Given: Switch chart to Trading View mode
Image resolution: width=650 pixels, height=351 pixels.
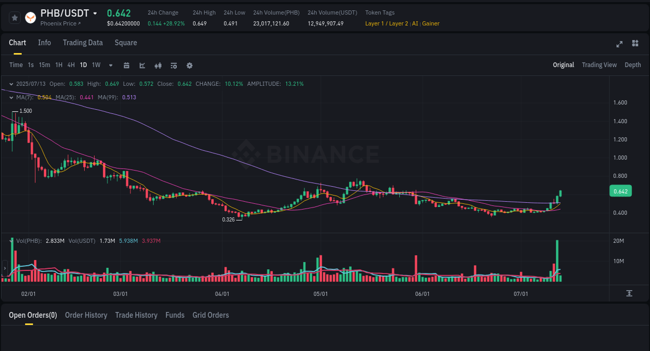Looking at the screenshot, I should coord(599,65).
